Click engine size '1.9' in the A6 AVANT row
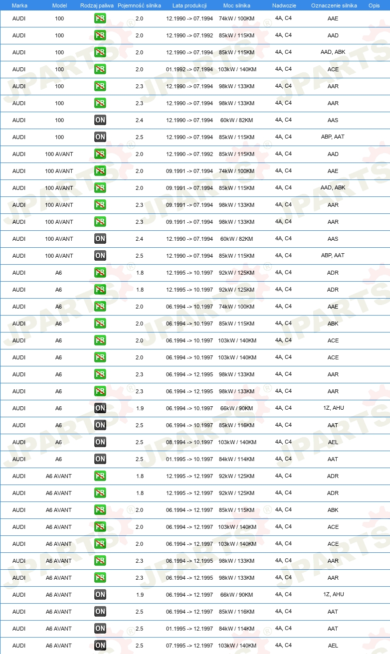The image size is (390, 654). (x=139, y=595)
